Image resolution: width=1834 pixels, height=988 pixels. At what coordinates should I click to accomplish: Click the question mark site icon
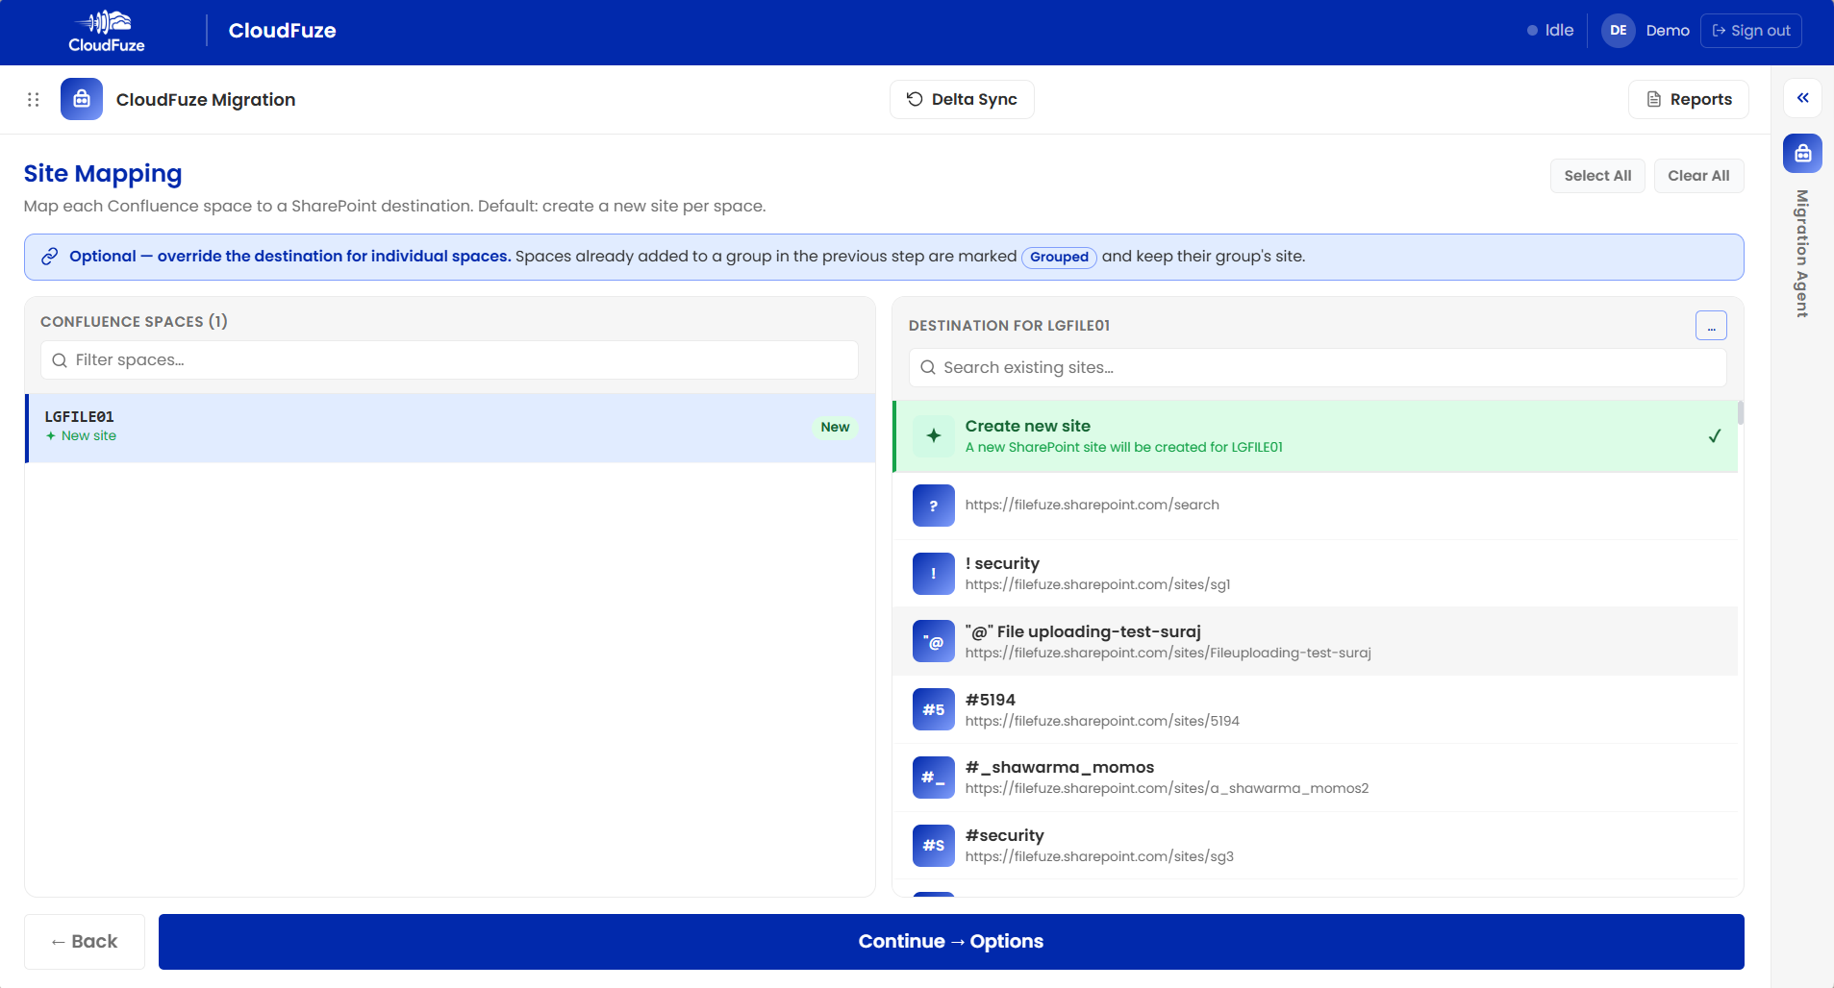pos(933,506)
